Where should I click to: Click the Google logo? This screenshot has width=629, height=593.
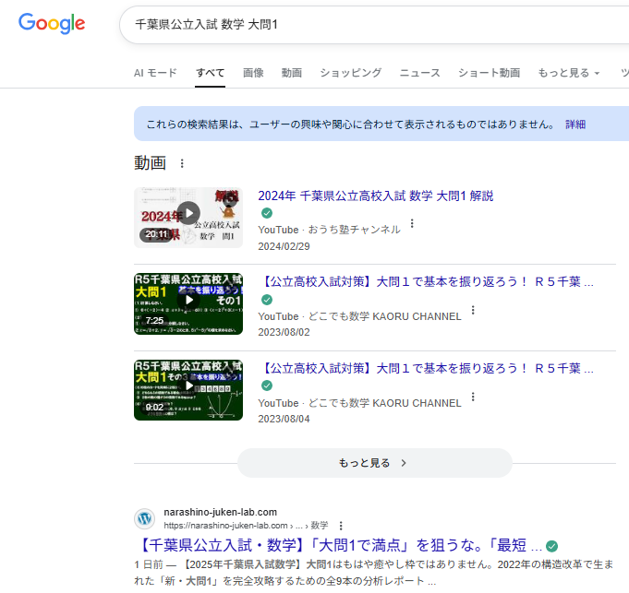pyautogui.click(x=52, y=24)
